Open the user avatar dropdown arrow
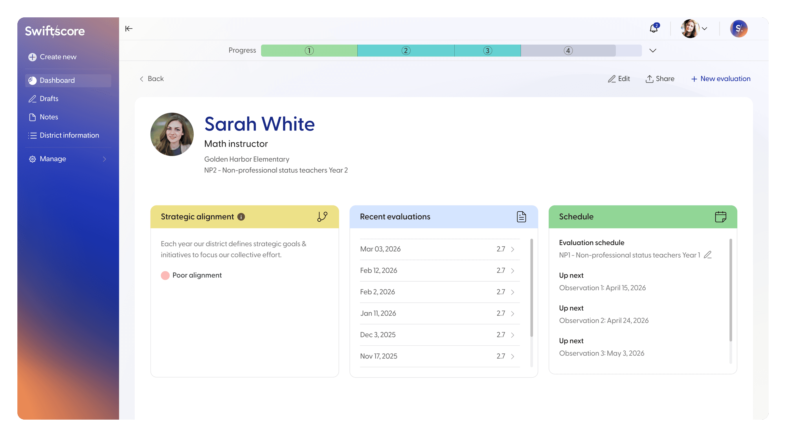Image resolution: width=786 pixels, height=437 pixels. [704, 29]
